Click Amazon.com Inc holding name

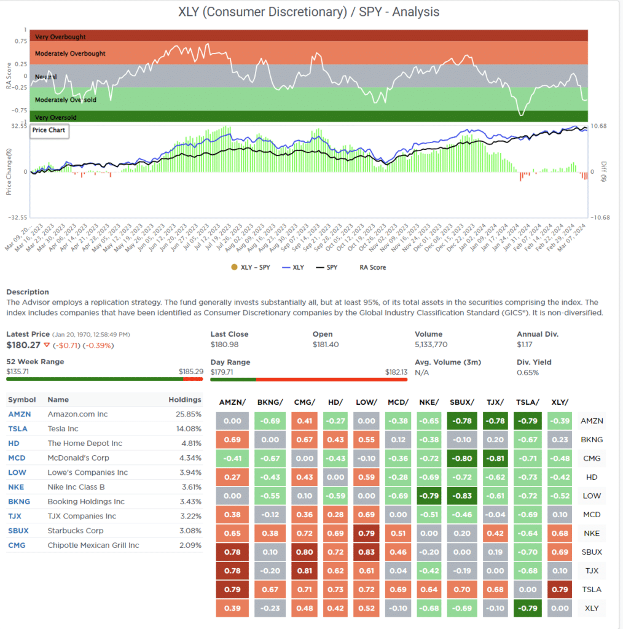click(x=77, y=414)
